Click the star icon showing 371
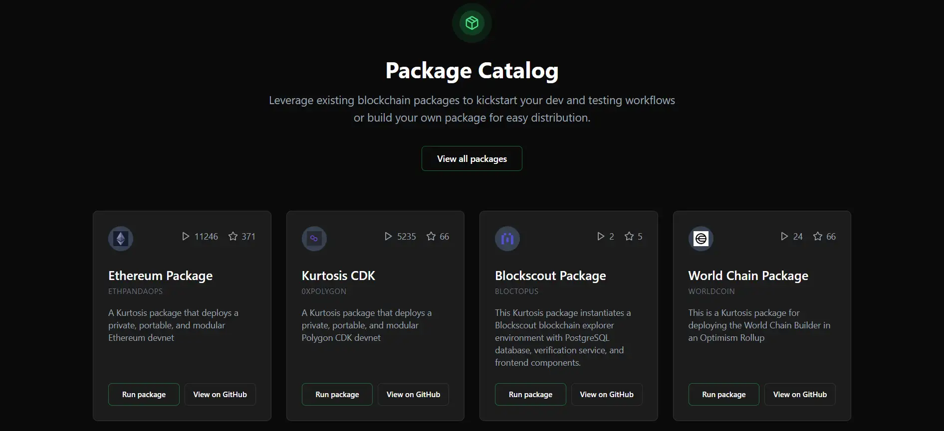This screenshot has width=944, height=431. click(x=233, y=236)
